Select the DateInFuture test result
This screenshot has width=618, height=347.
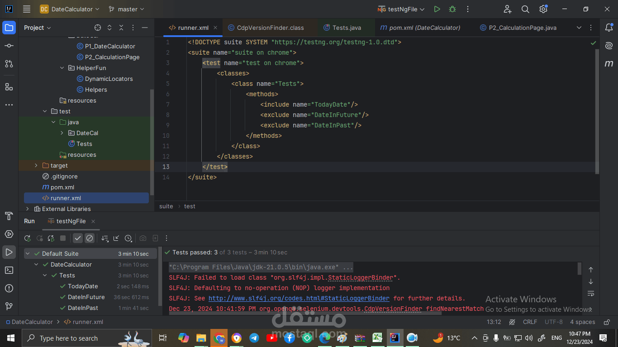click(86, 297)
